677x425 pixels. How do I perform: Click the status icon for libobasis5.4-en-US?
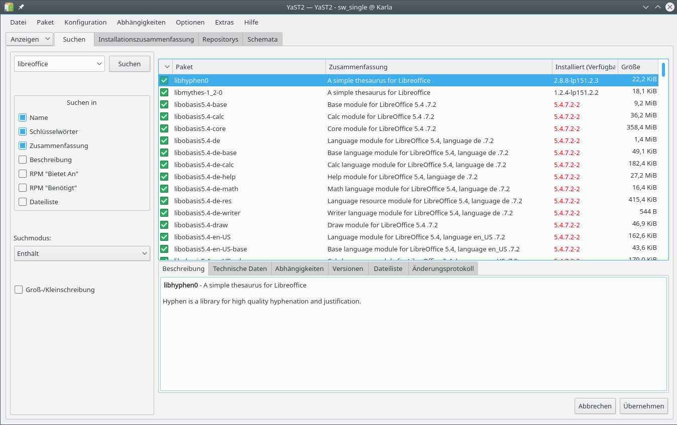click(164, 237)
